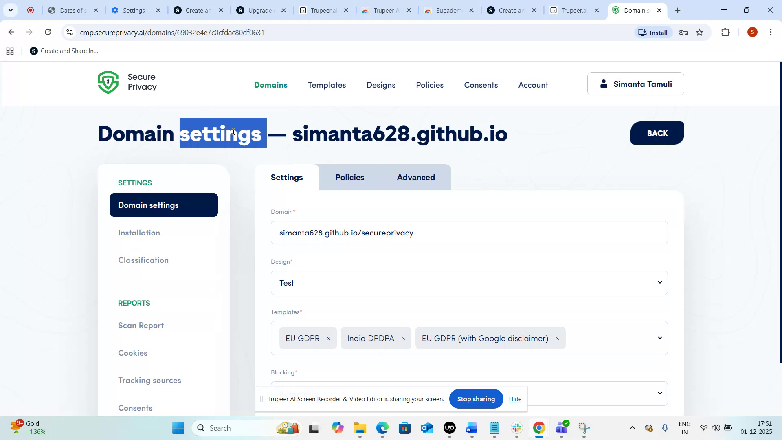The image size is (782, 440).
Task: Open the Simanta Tamuli account menu
Action: point(635,84)
